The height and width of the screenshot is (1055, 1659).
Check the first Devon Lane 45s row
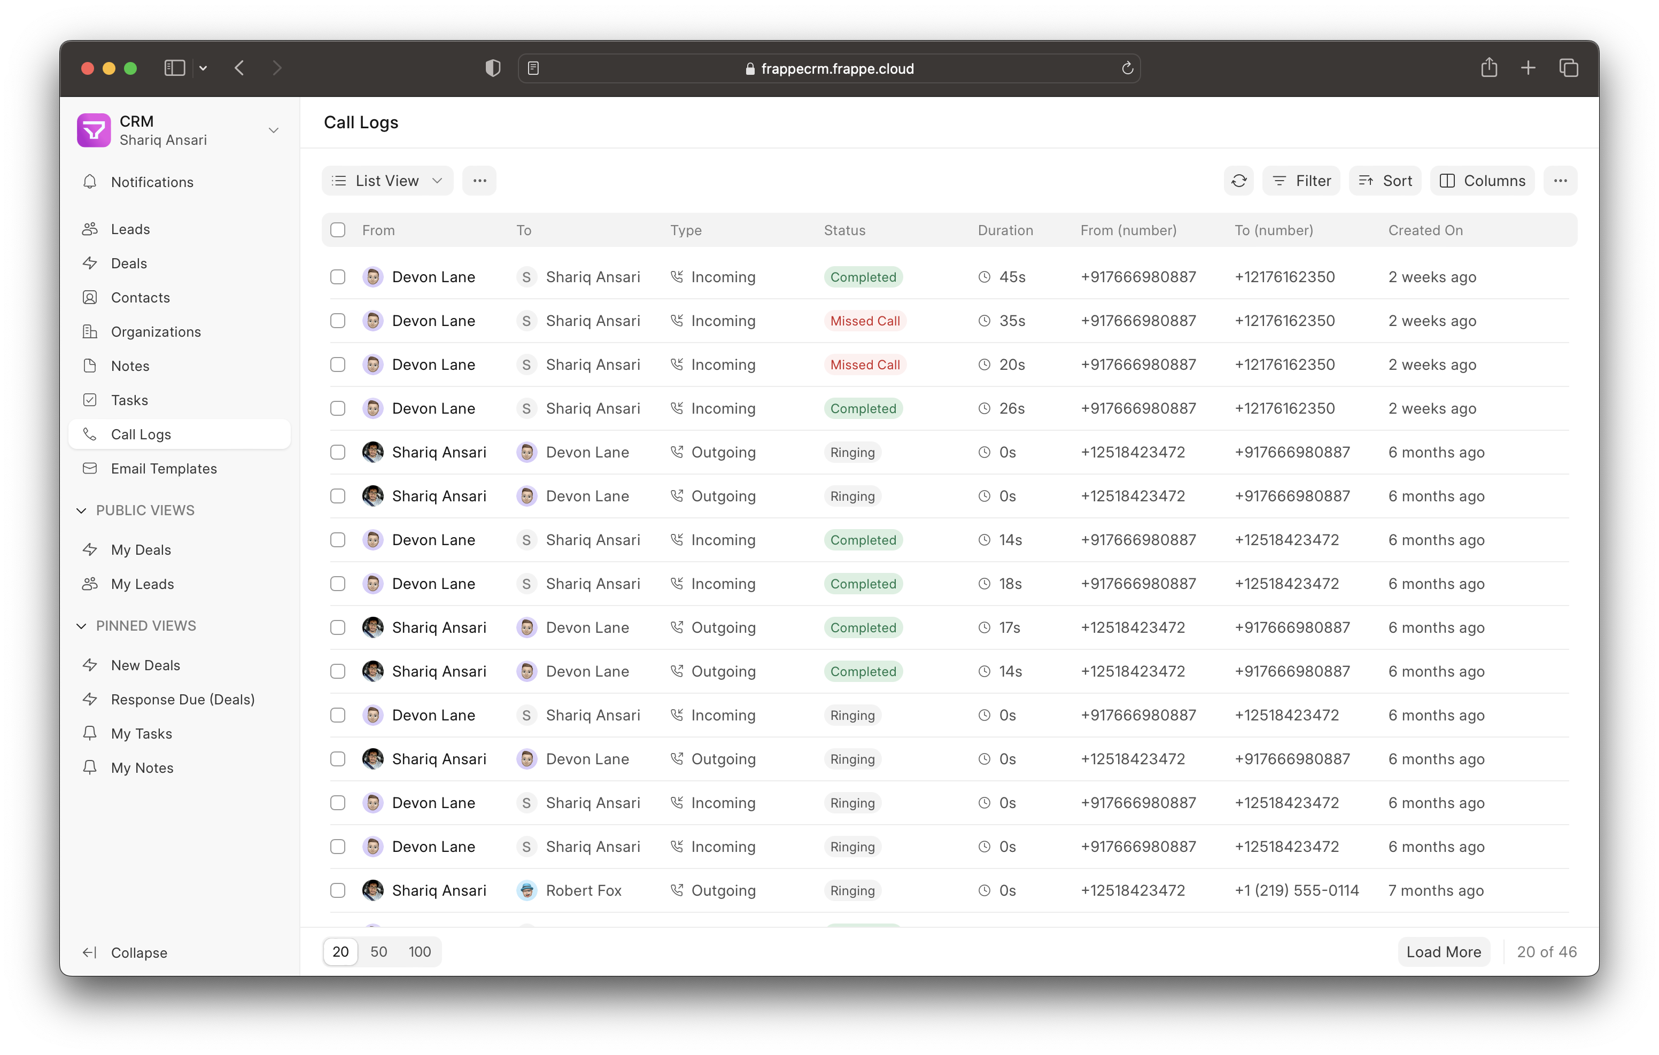[338, 277]
